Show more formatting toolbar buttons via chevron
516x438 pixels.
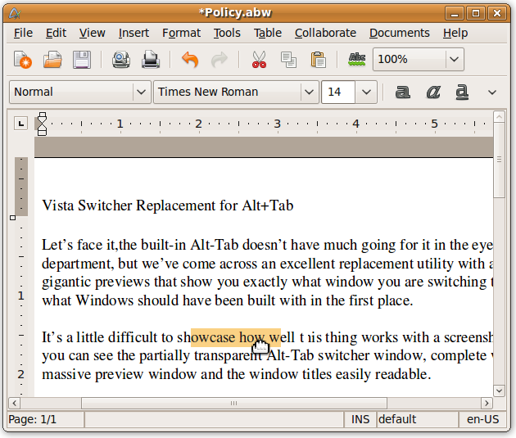[492, 93]
